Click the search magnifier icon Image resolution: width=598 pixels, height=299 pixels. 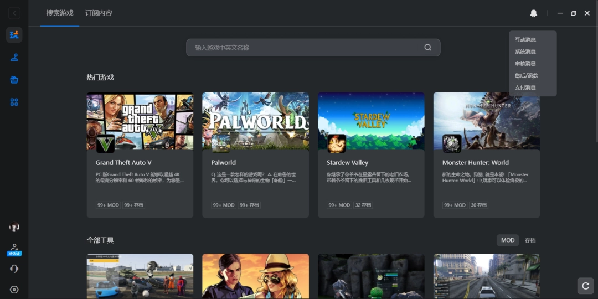tap(427, 48)
